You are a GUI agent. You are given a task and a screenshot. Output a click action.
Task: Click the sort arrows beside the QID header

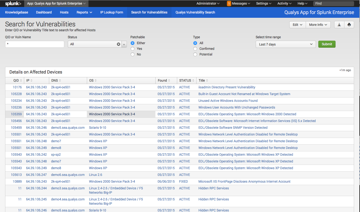(x=21, y=81)
